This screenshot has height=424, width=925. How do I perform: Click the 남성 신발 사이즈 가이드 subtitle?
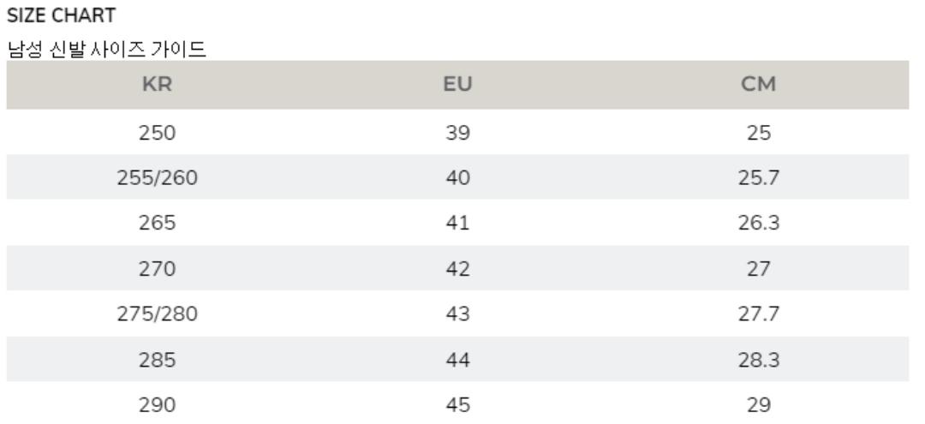click(x=106, y=51)
